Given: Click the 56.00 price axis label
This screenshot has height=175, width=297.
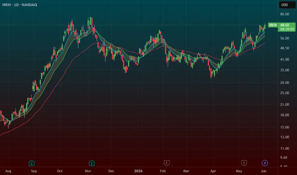Looking at the screenshot, I should click(285, 38).
